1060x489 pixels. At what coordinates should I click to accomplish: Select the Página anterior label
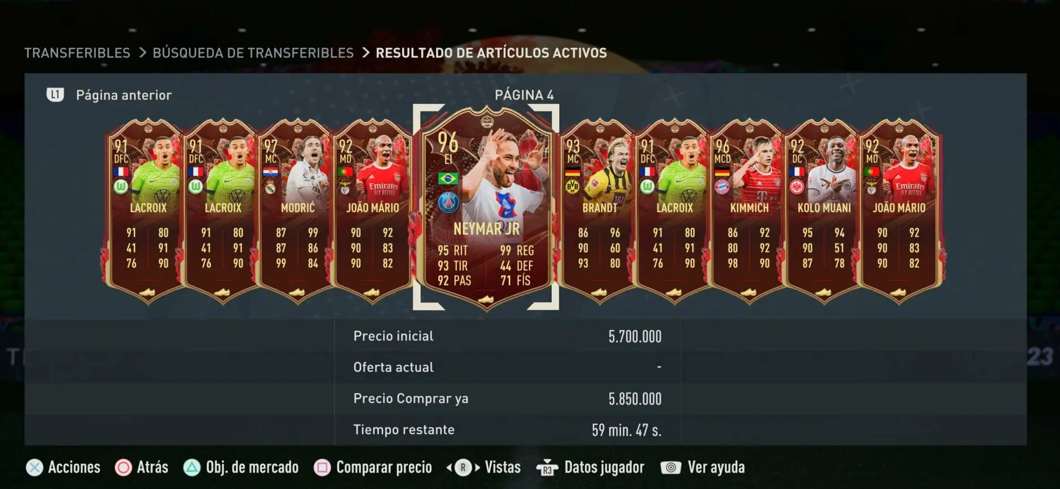coord(124,95)
